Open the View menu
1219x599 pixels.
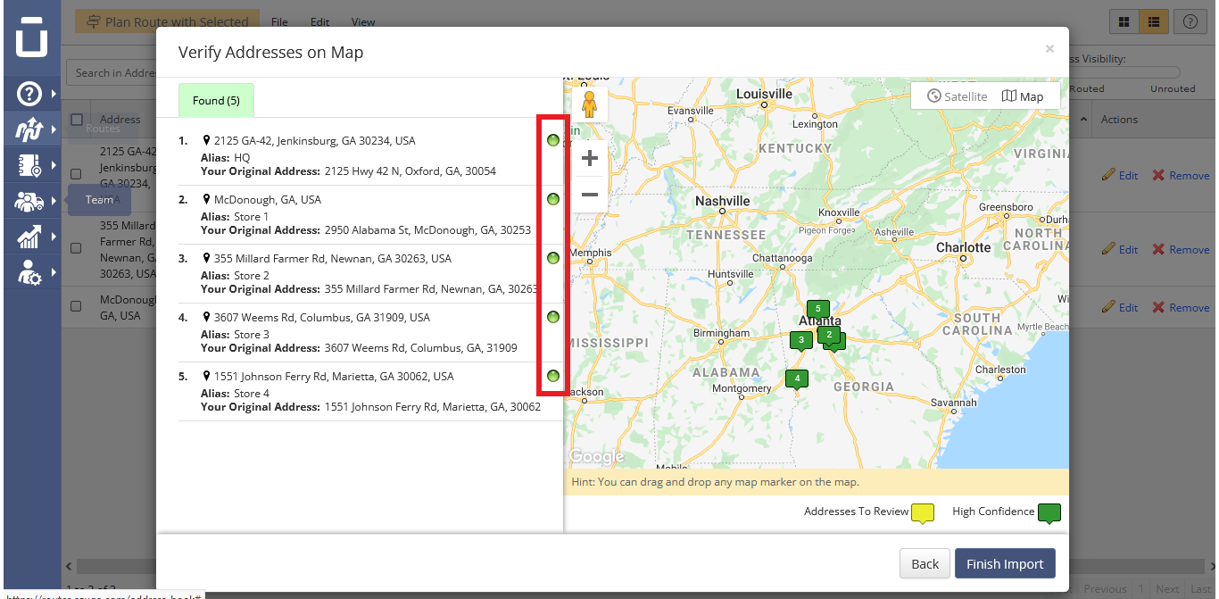pos(363,22)
